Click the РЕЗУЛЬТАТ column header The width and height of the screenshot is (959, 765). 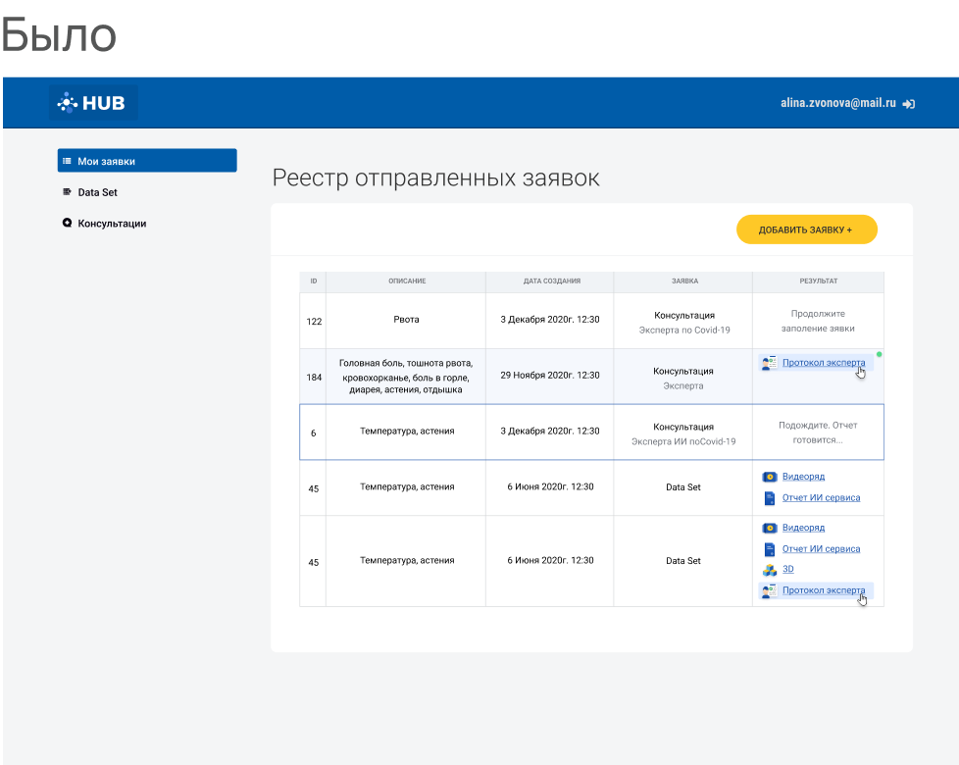pyautogui.click(x=819, y=281)
